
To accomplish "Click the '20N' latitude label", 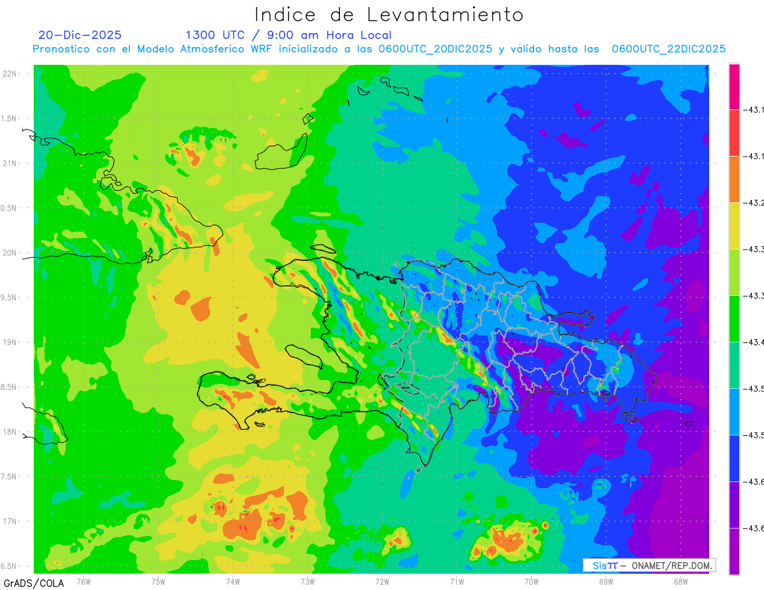I will (10, 253).
